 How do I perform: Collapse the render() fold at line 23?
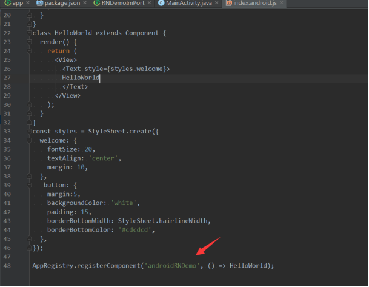click(29, 42)
